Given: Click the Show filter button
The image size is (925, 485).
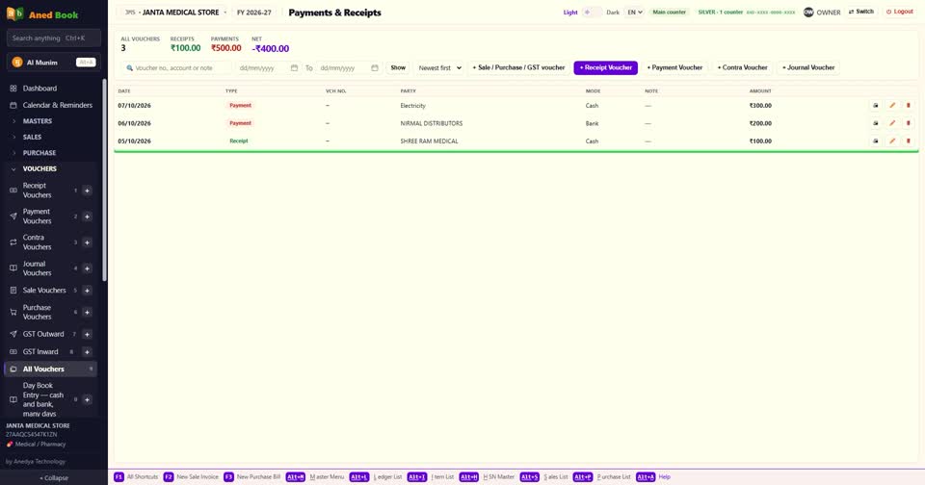Looking at the screenshot, I should (398, 67).
